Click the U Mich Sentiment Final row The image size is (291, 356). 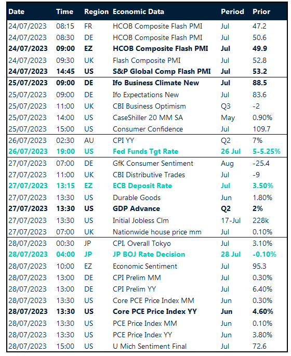[147, 347]
